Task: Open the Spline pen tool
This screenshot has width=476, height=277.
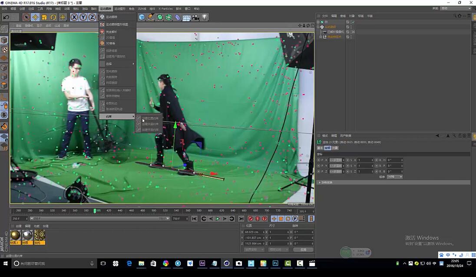Action: [x=151, y=17]
